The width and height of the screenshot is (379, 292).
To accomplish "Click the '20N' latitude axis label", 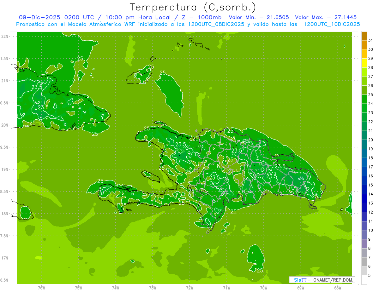I will (x=5, y=125).
